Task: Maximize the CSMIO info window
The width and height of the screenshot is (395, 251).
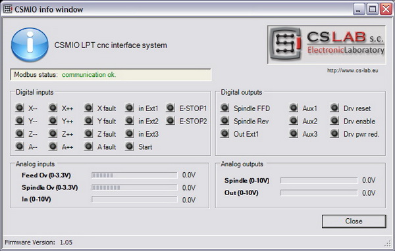Action: tap(373, 9)
